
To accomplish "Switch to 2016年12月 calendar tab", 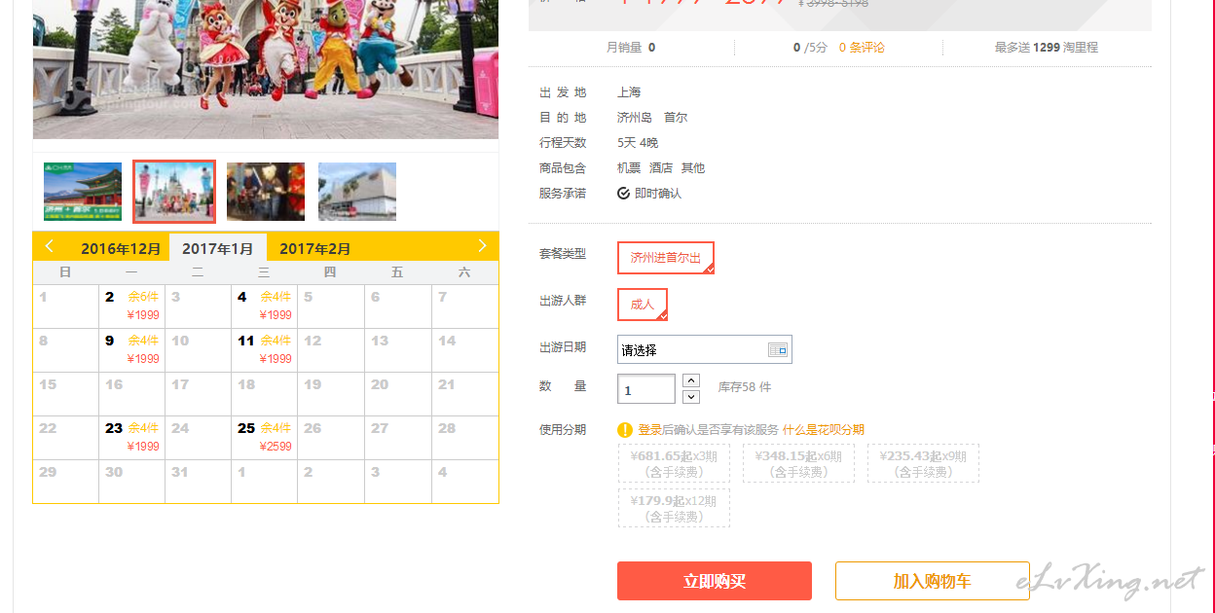I will tap(121, 248).
